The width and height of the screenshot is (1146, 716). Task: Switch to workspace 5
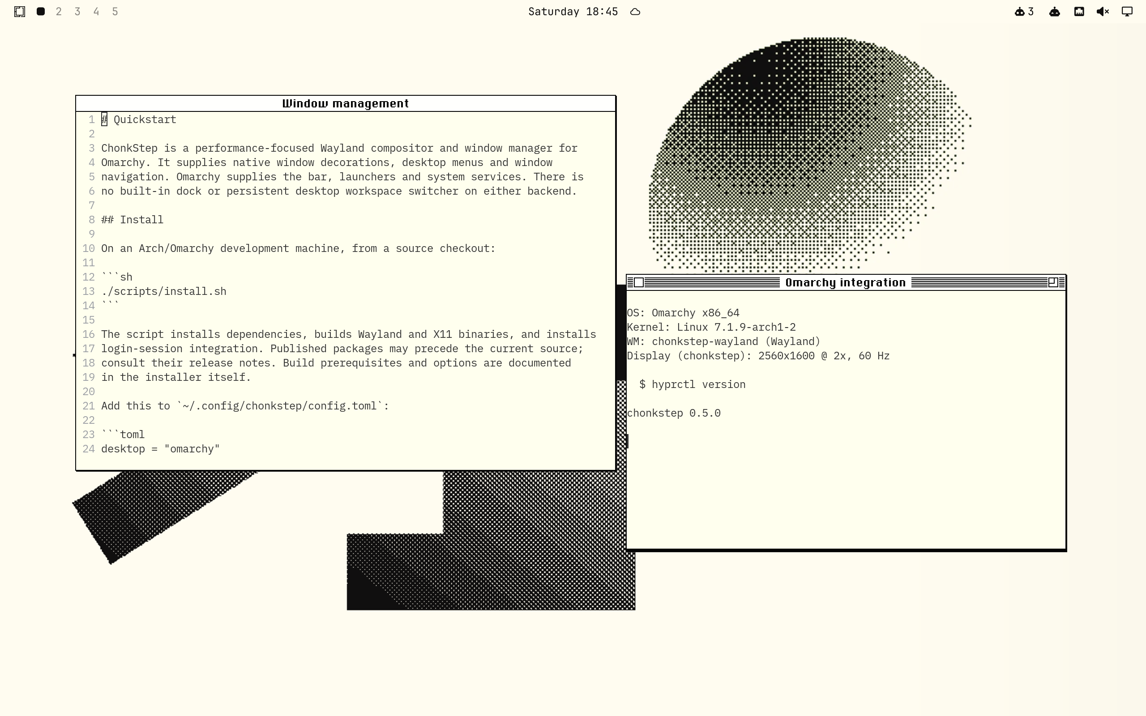point(115,12)
